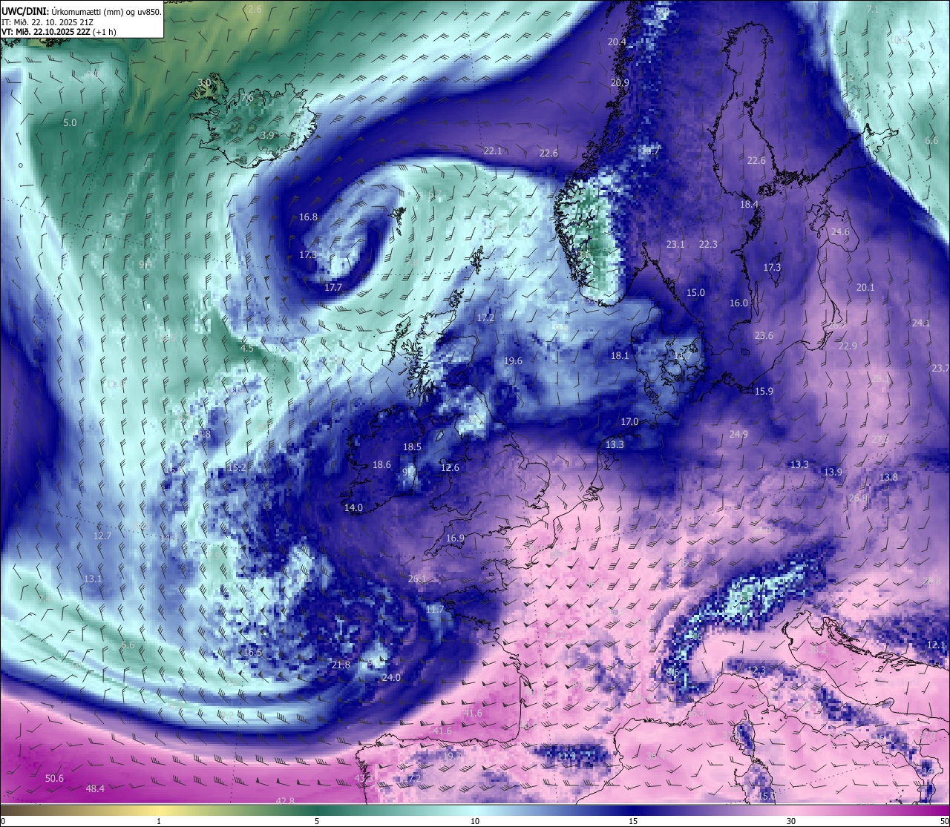Image resolution: width=950 pixels, height=827 pixels.
Task: Click the 23.1 value over Sweden
Action: 675,244
